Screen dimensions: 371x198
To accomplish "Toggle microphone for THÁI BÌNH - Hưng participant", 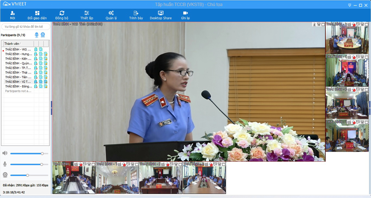I will tap(36, 54).
